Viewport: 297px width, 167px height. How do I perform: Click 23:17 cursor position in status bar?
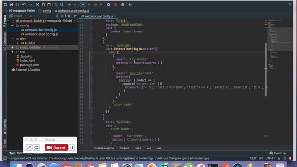(253, 158)
